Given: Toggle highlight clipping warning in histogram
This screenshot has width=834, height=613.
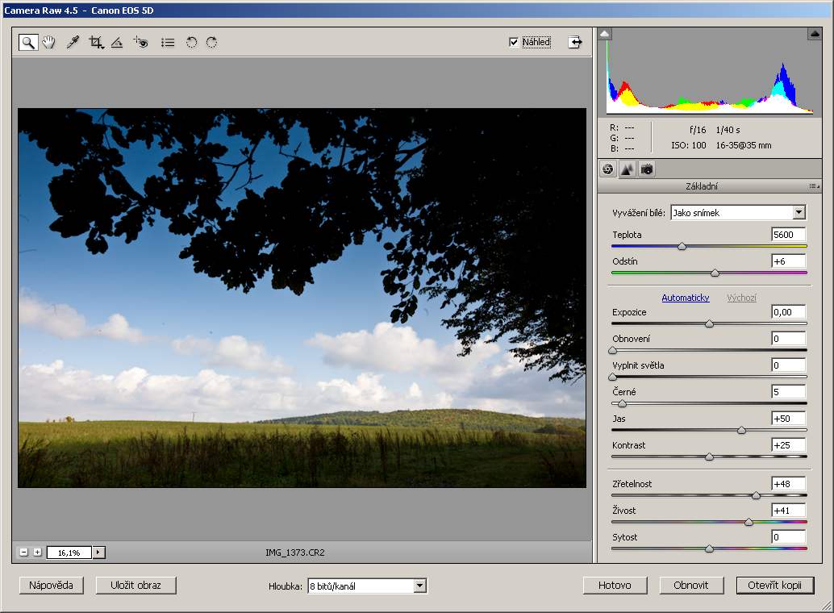Looking at the screenshot, I should click(814, 34).
